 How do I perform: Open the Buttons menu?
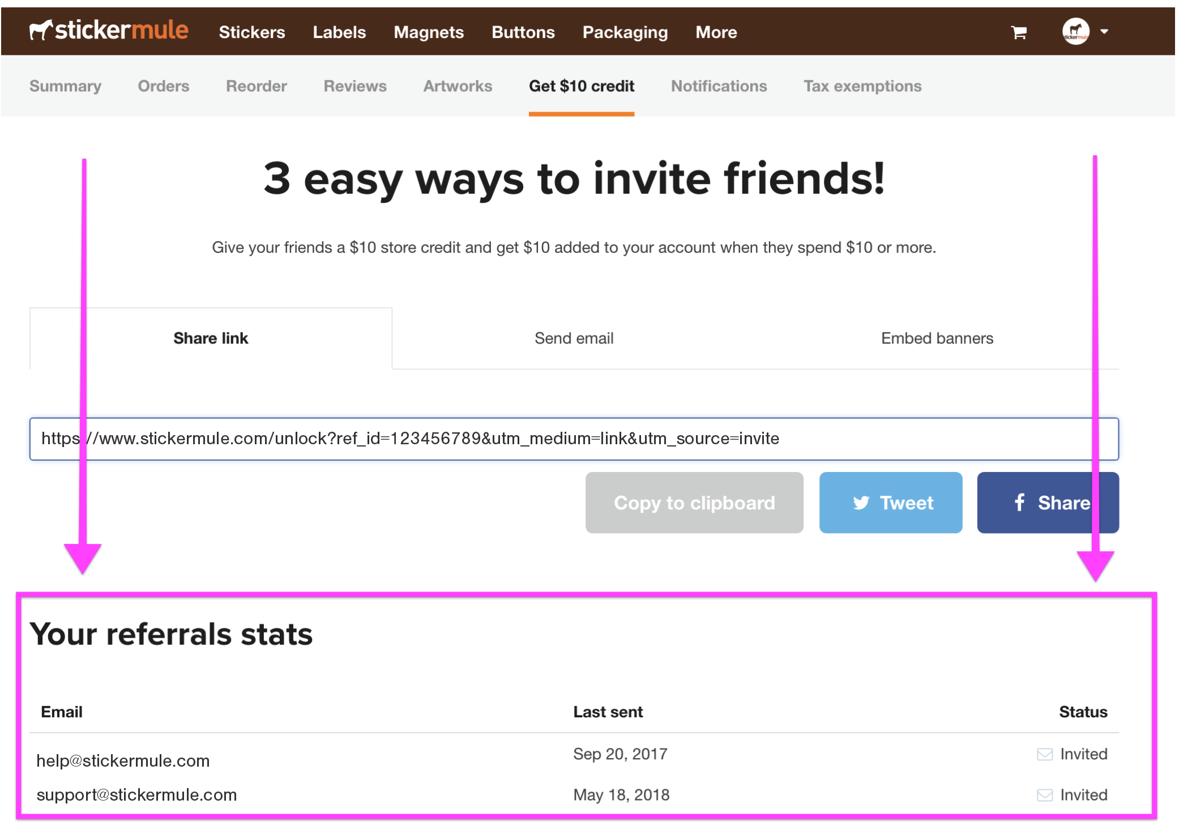(523, 32)
